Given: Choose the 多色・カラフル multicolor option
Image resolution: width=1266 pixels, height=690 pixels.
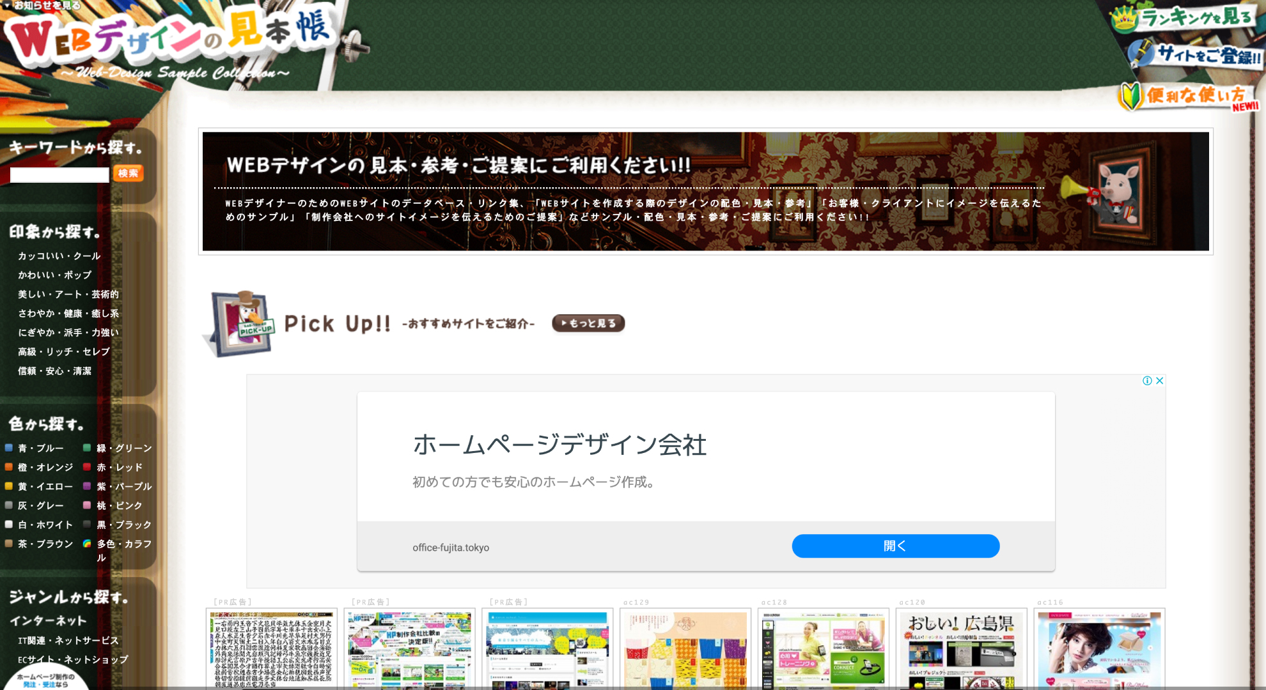Looking at the screenshot, I should (x=118, y=550).
